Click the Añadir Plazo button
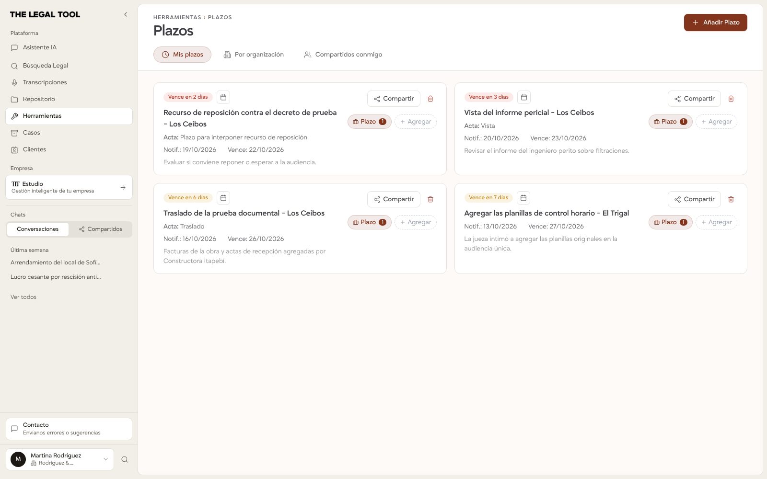The width and height of the screenshot is (767, 479). point(715,23)
